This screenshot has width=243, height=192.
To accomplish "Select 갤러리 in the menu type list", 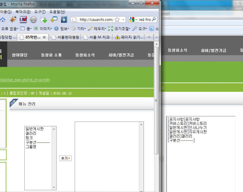I will (x=31, y=133).
